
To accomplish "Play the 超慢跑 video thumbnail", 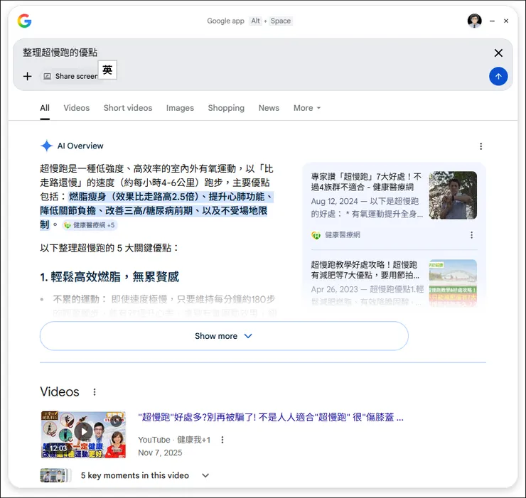I will (84, 434).
